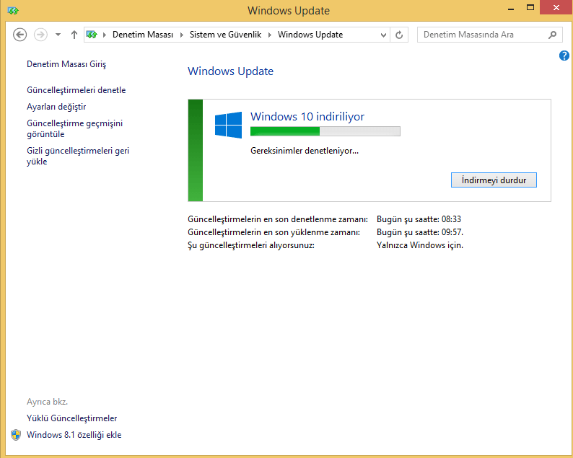Click the Windows 10 download progress bar
This screenshot has height=458, width=573.
pos(325,131)
